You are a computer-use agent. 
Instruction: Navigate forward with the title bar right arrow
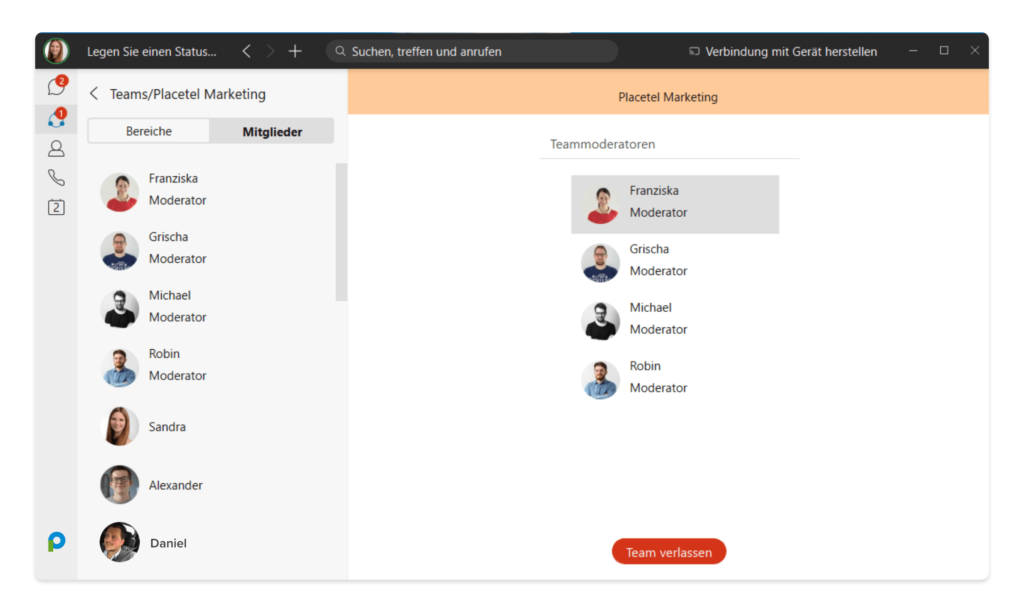pyautogui.click(x=270, y=51)
